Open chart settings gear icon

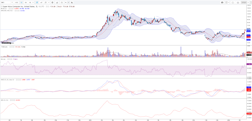point(52,3)
